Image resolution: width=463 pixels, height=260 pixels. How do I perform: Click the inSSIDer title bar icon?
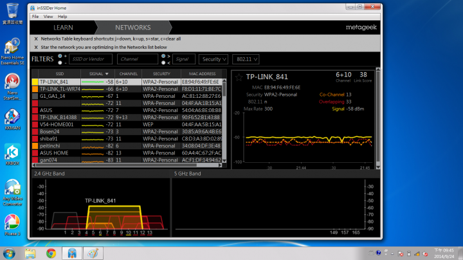pos(33,8)
